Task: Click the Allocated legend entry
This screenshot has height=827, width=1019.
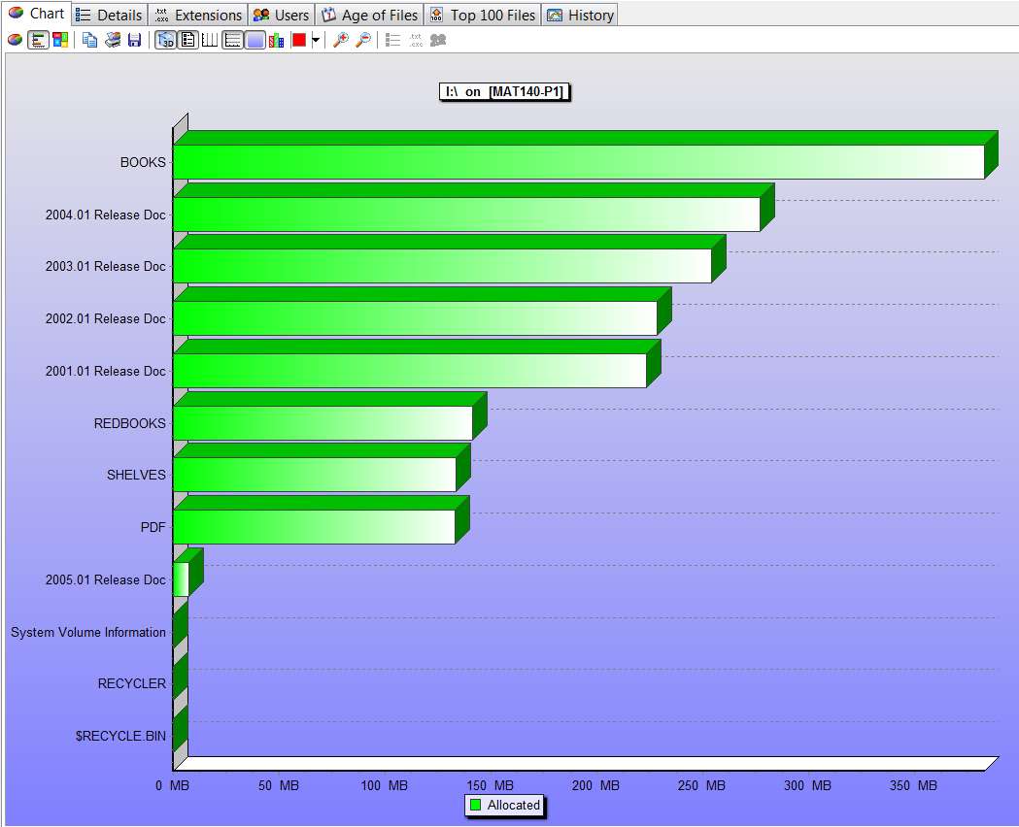Action: click(505, 805)
